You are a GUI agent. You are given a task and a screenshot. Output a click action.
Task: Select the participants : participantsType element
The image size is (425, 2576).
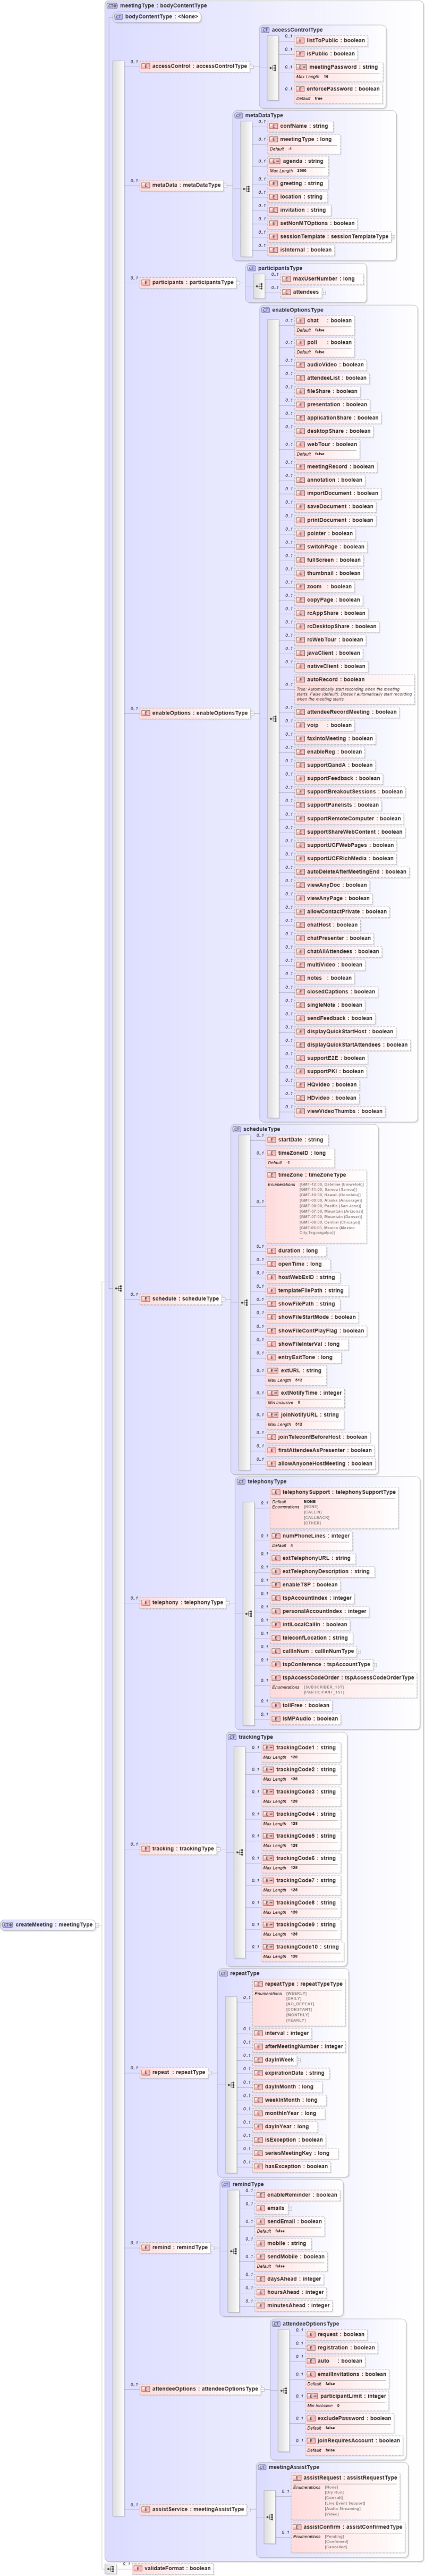[188, 282]
